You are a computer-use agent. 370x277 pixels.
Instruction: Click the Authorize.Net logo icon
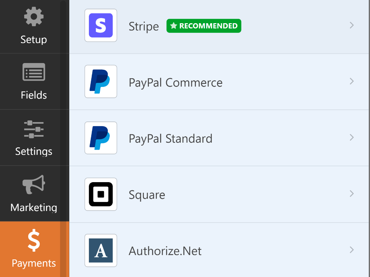click(x=100, y=250)
